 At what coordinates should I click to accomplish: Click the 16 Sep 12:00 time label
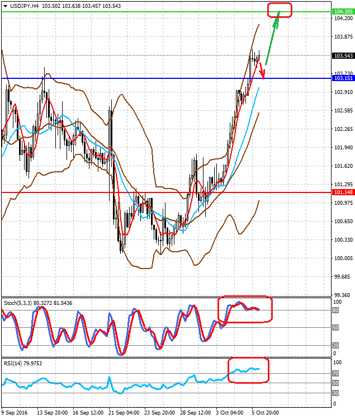88,413
